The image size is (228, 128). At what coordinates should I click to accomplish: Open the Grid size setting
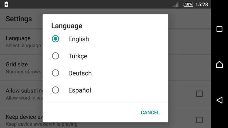click(21, 68)
